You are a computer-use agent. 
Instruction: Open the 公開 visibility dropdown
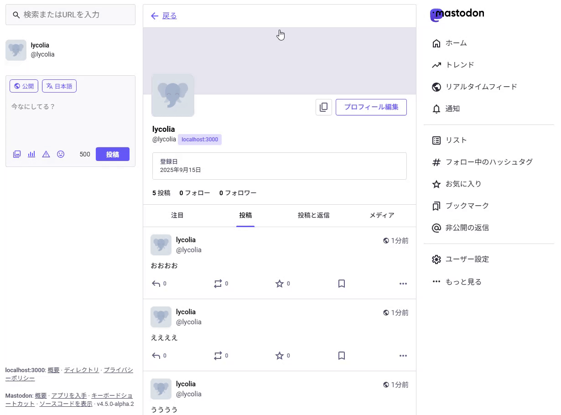[24, 86]
